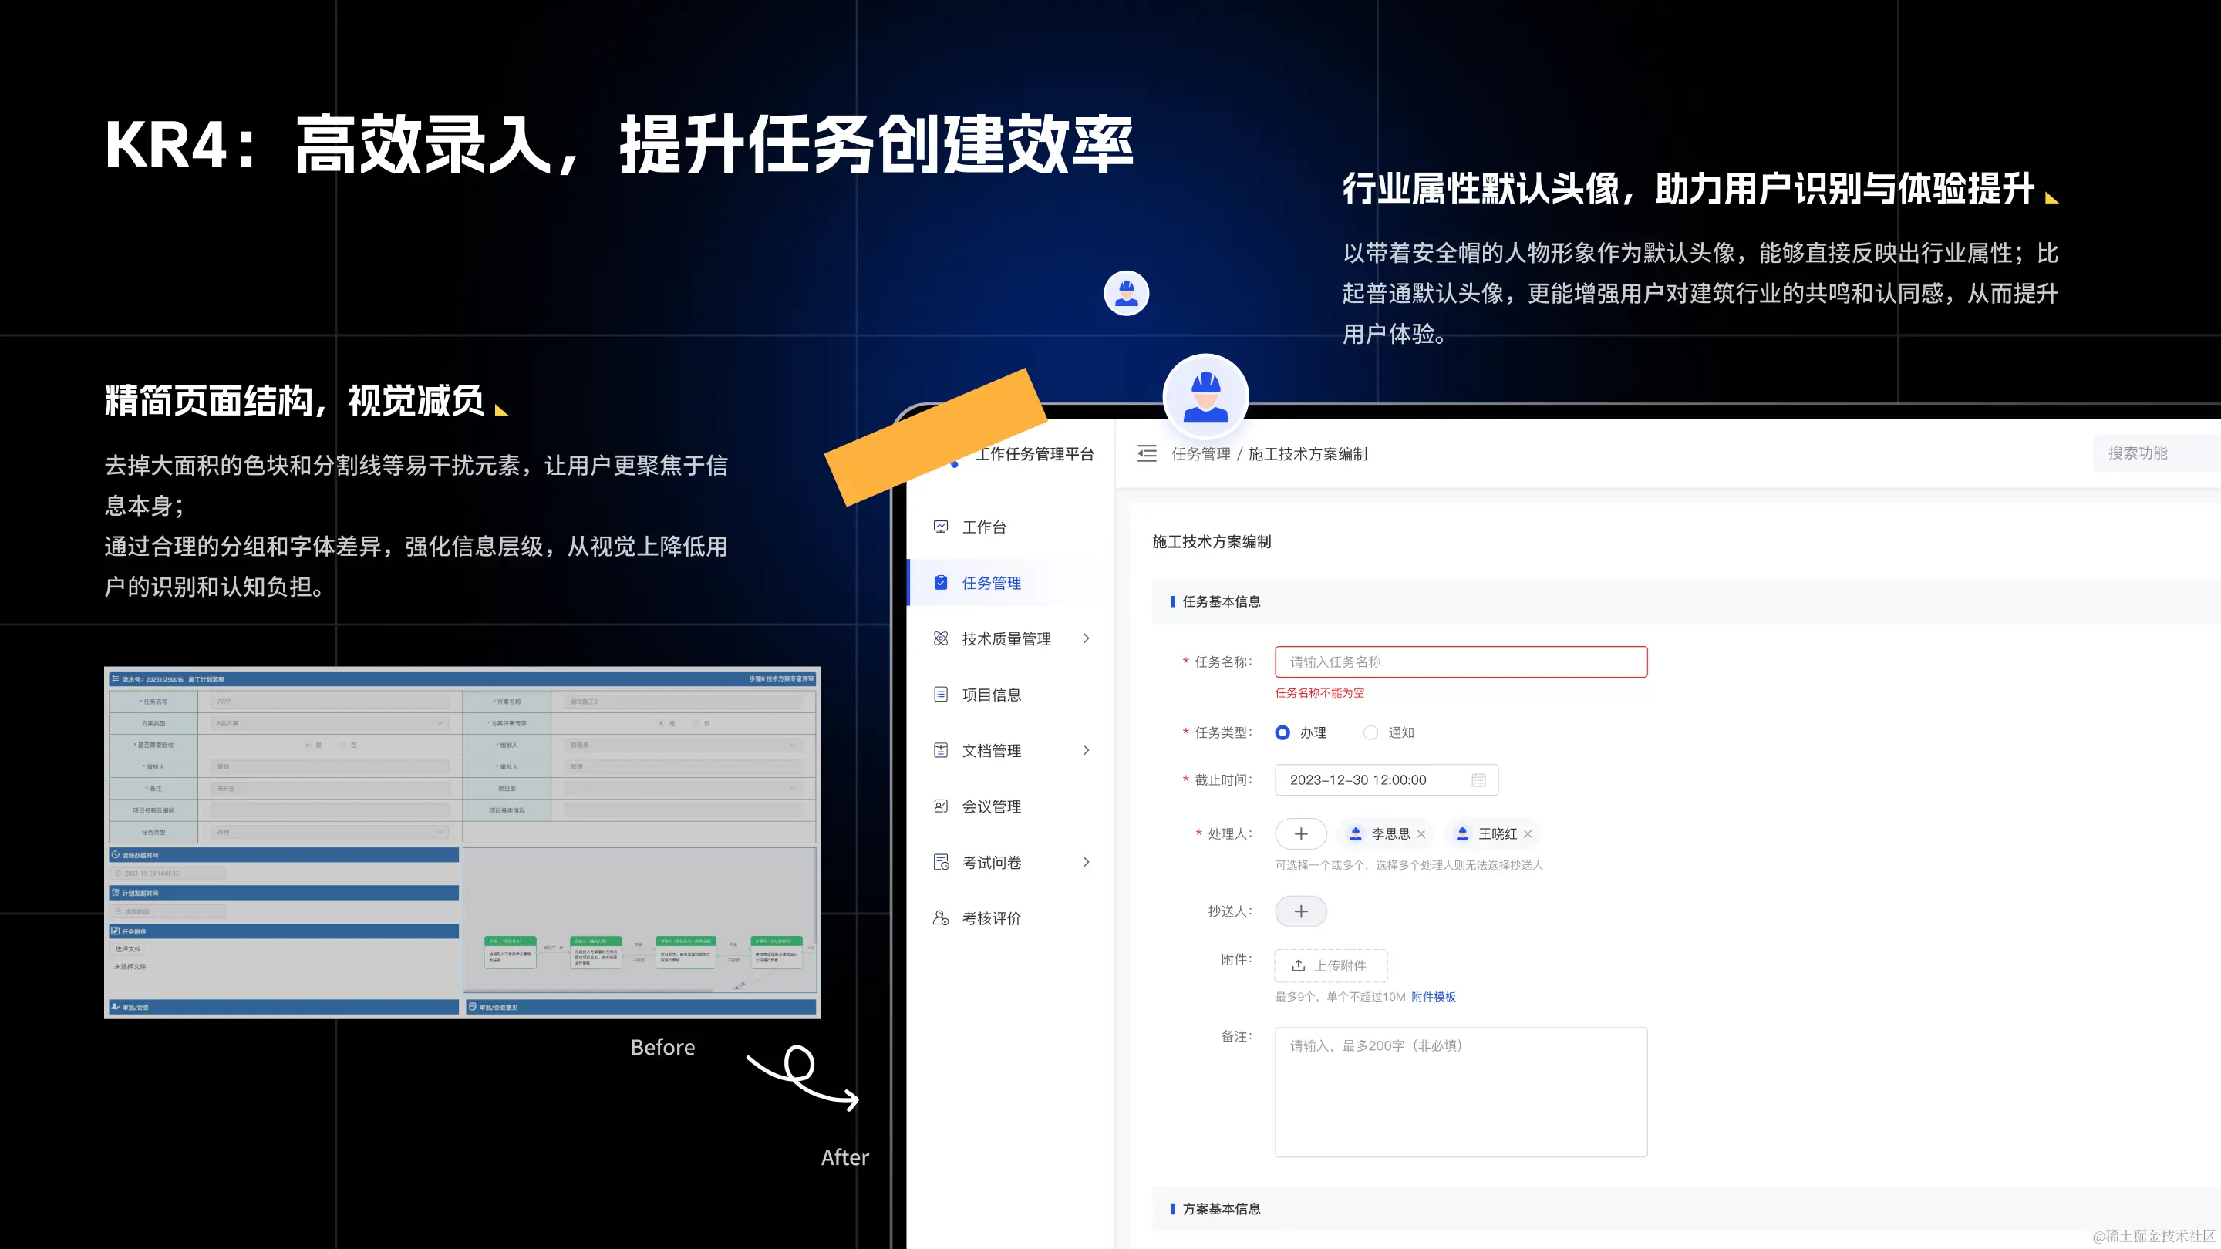Expand the 技术质量管理 submenu chevron
The height and width of the screenshot is (1249, 2221).
[x=1086, y=638]
